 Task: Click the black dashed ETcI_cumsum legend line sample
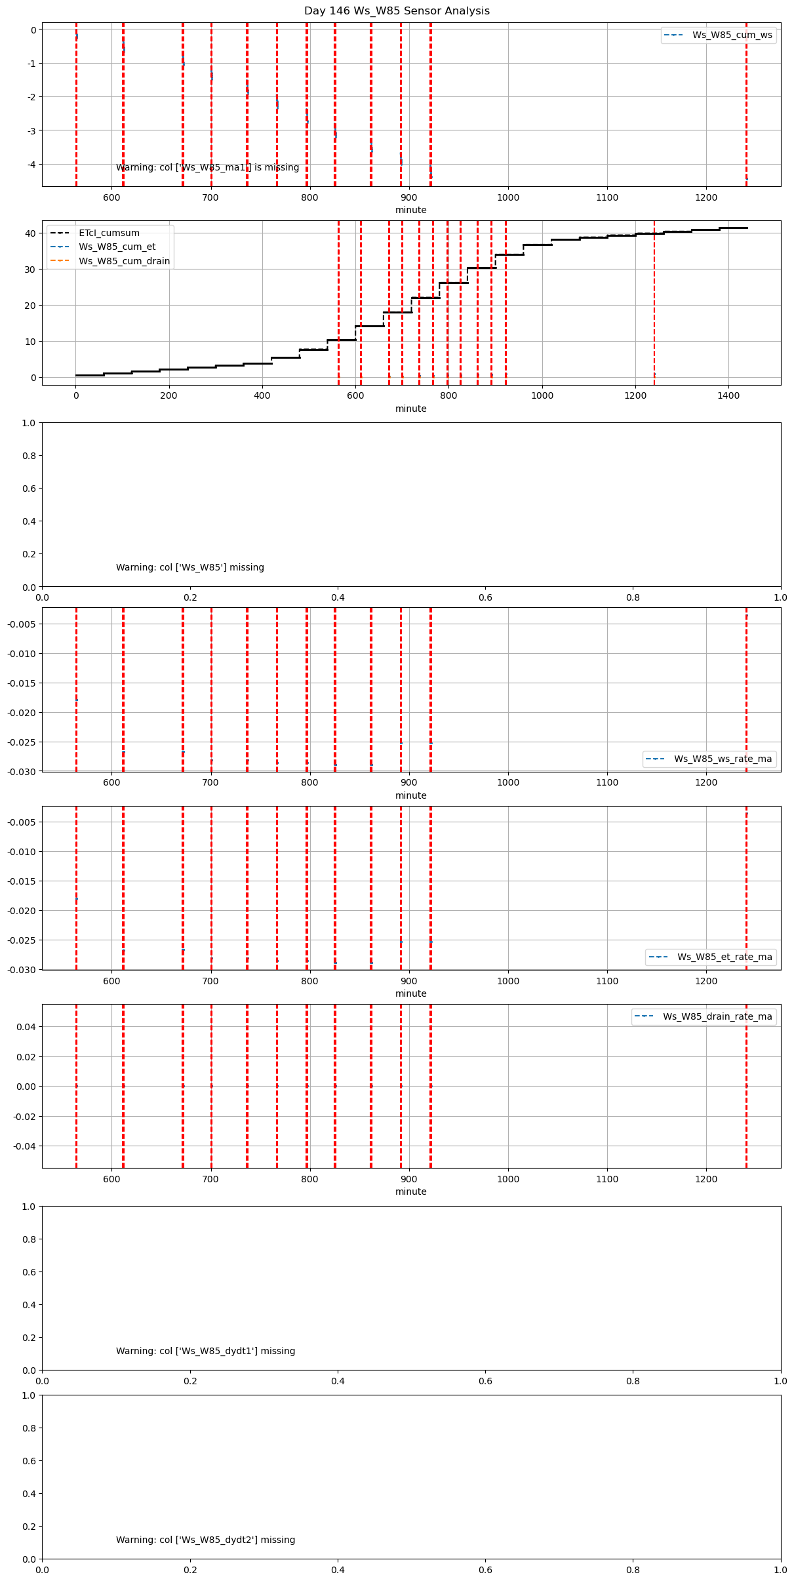click(x=60, y=233)
